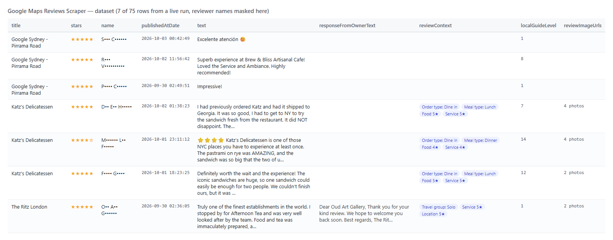Select date '2026-09-30 02:36:05'
Screen dimensions: 613x240
click(166, 206)
